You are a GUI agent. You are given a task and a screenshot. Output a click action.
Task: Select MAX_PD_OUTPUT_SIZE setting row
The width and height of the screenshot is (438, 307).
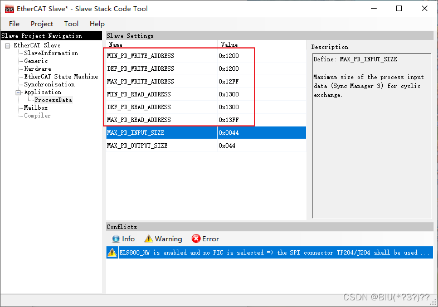point(206,145)
